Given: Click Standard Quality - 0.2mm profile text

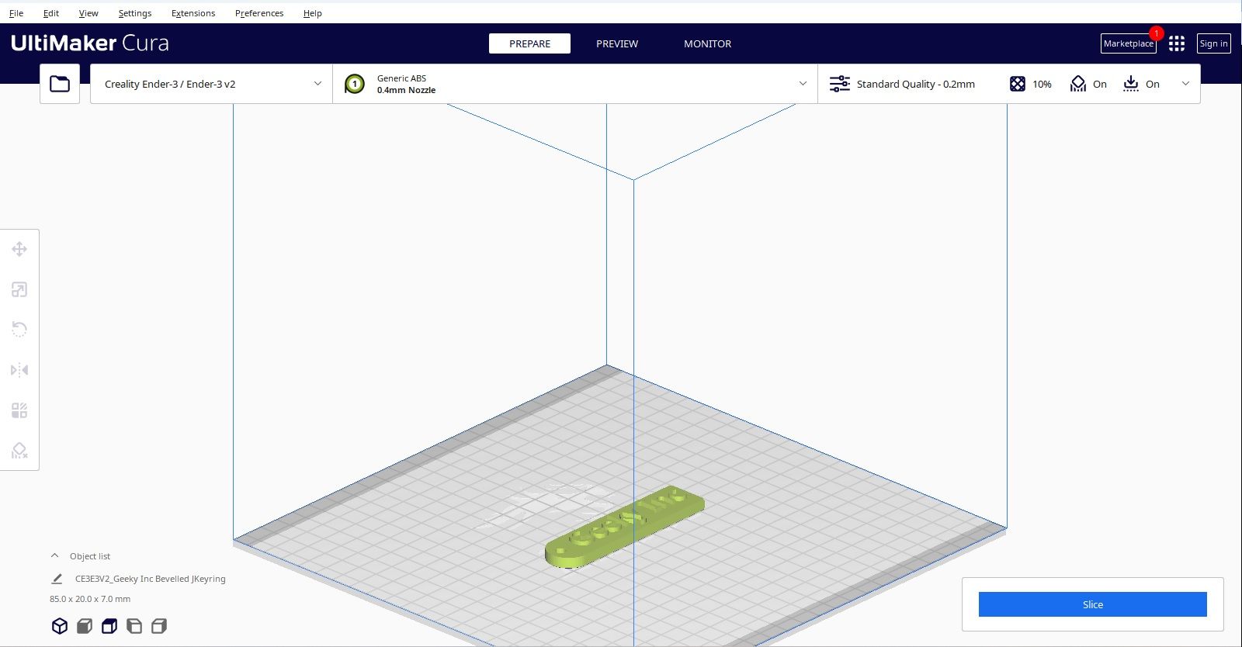Looking at the screenshot, I should click(916, 84).
